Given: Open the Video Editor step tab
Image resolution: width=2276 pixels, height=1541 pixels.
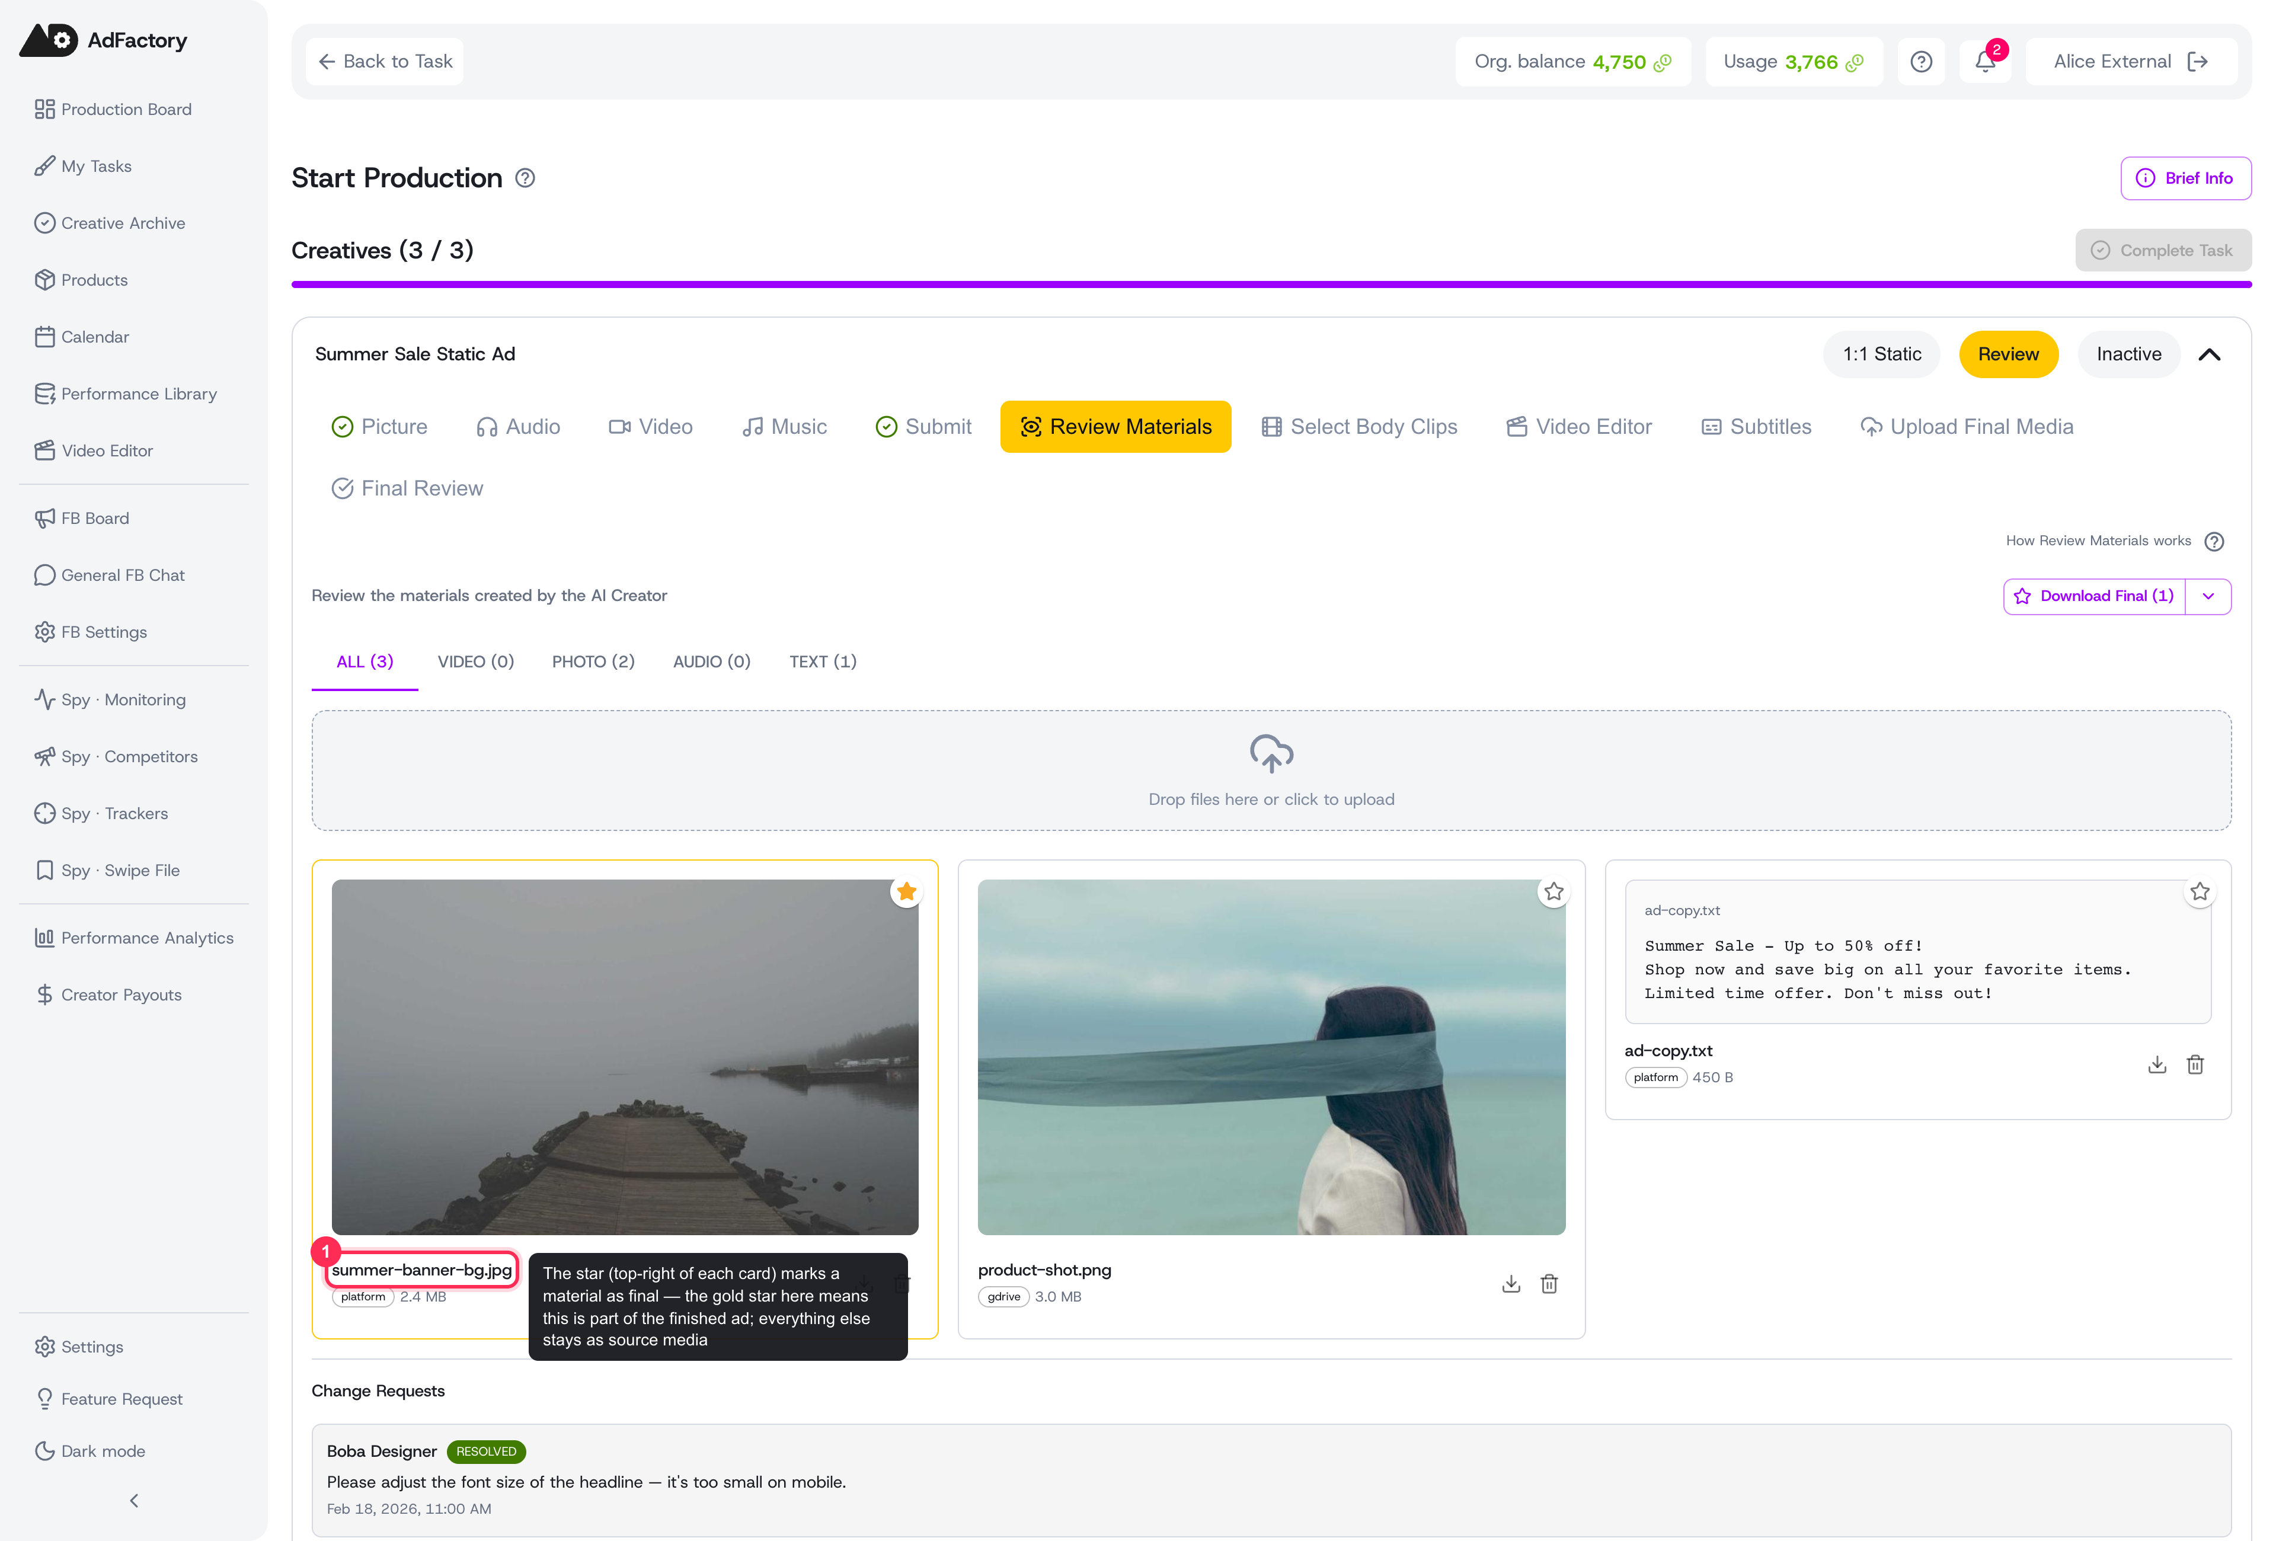Looking at the screenshot, I should [x=1579, y=427].
